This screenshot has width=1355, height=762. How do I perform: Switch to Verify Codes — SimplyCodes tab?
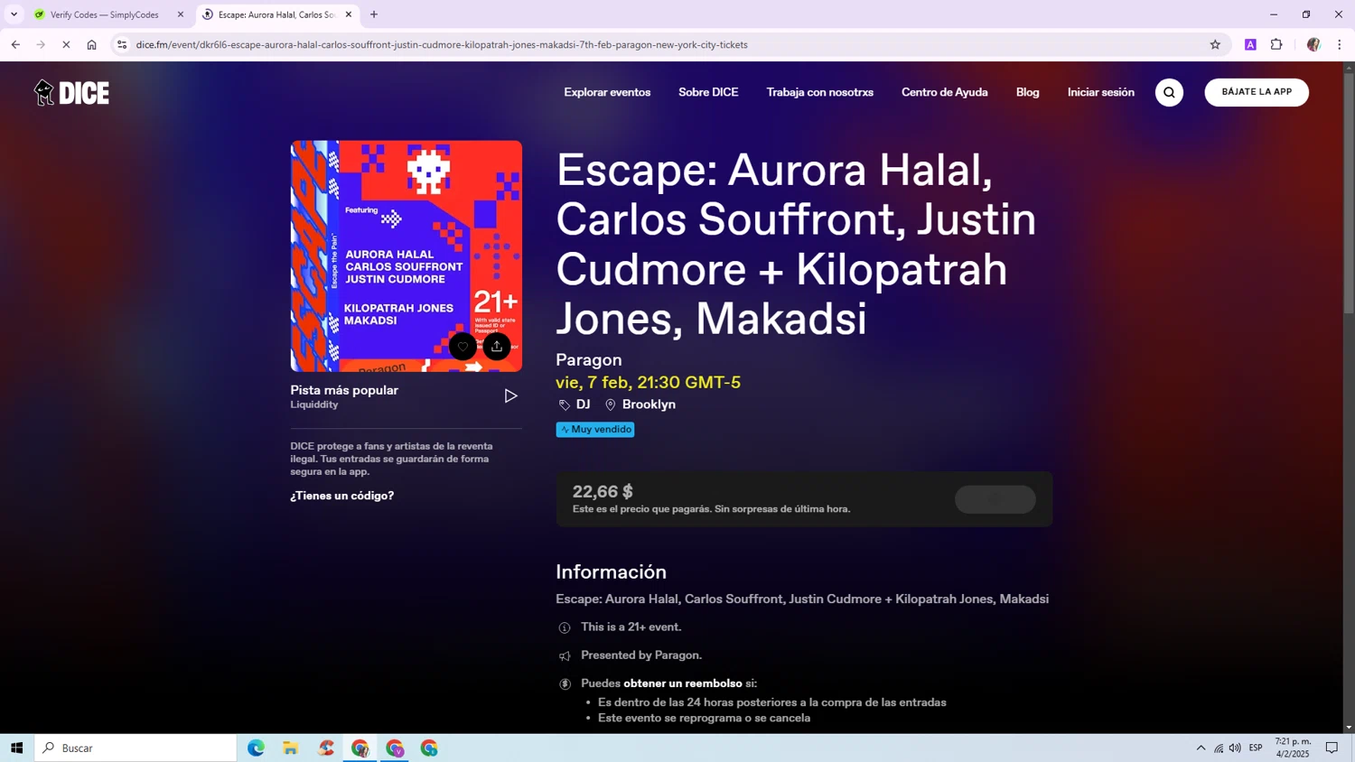[107, 14]
